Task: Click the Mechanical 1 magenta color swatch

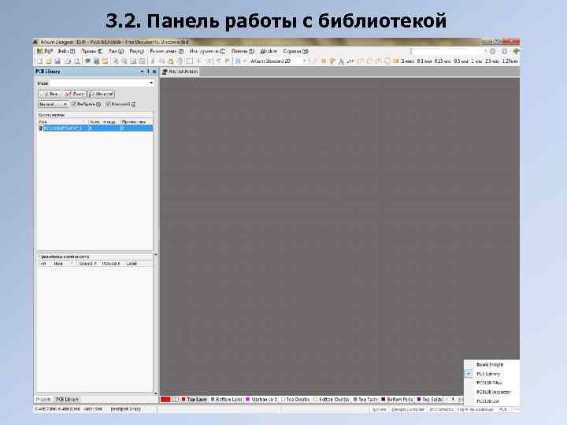Action: coord(248,399)
